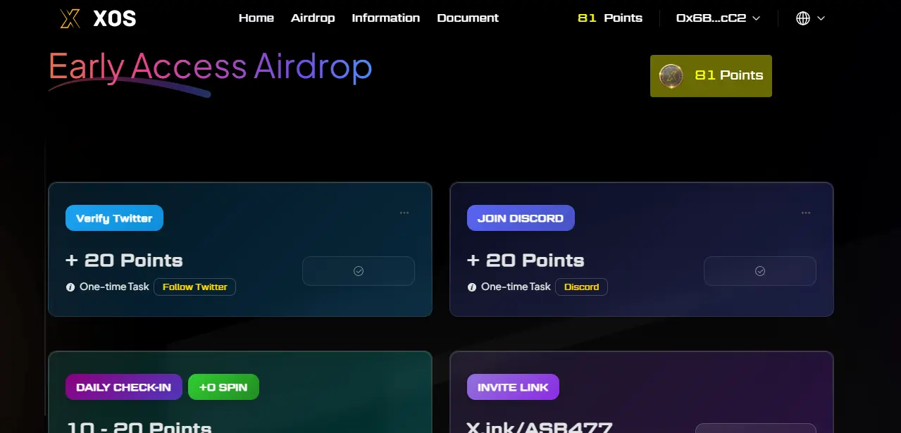The height and width of the screenshot is (433, 901).
Task: Open the Document menu item
Action: point(468,18)
